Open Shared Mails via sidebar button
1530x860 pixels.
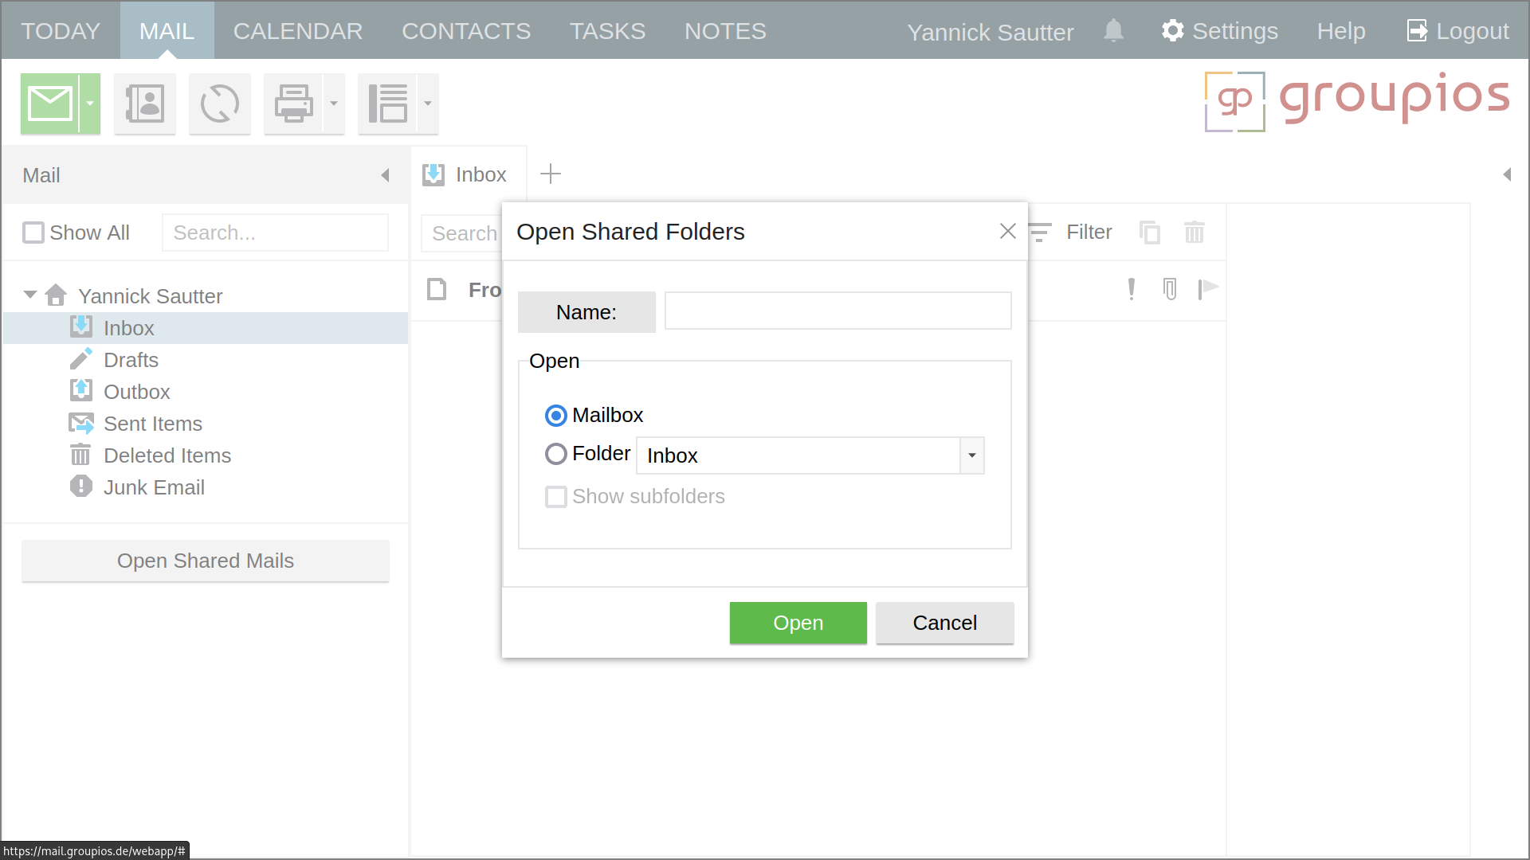[205, 561]
